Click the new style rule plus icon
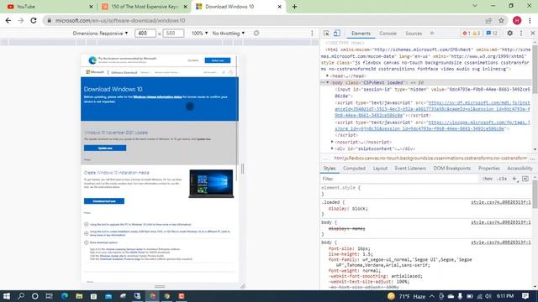538x302 pixels. coord(514,179)
